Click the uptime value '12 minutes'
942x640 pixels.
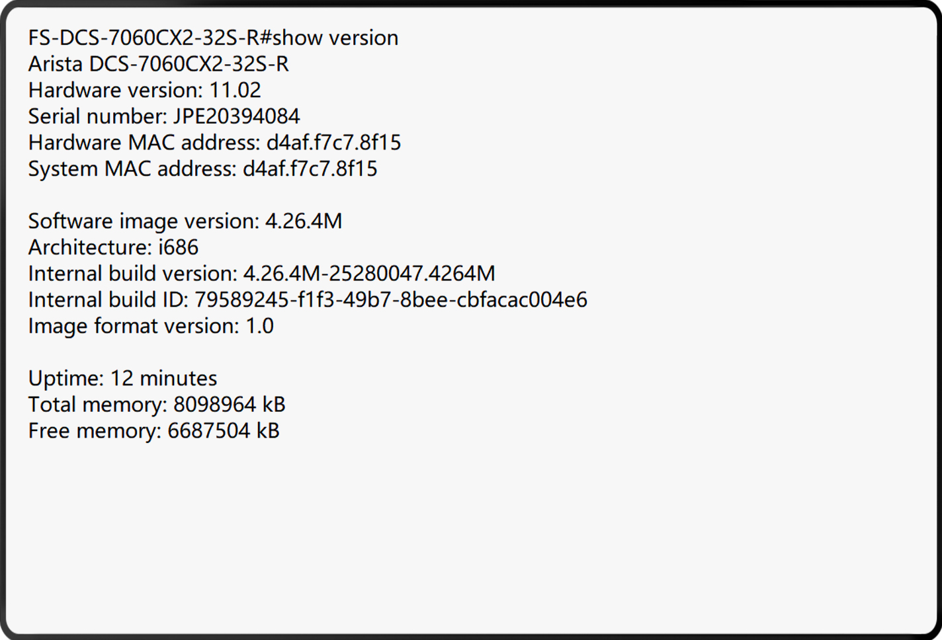[163, 378]
